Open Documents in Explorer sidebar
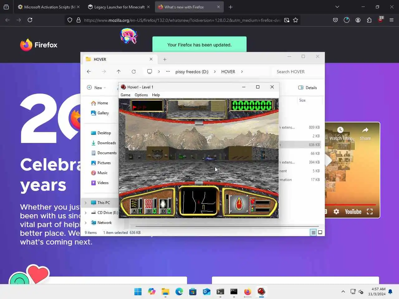The image size is (399, 299). click(x=104, y=153)
